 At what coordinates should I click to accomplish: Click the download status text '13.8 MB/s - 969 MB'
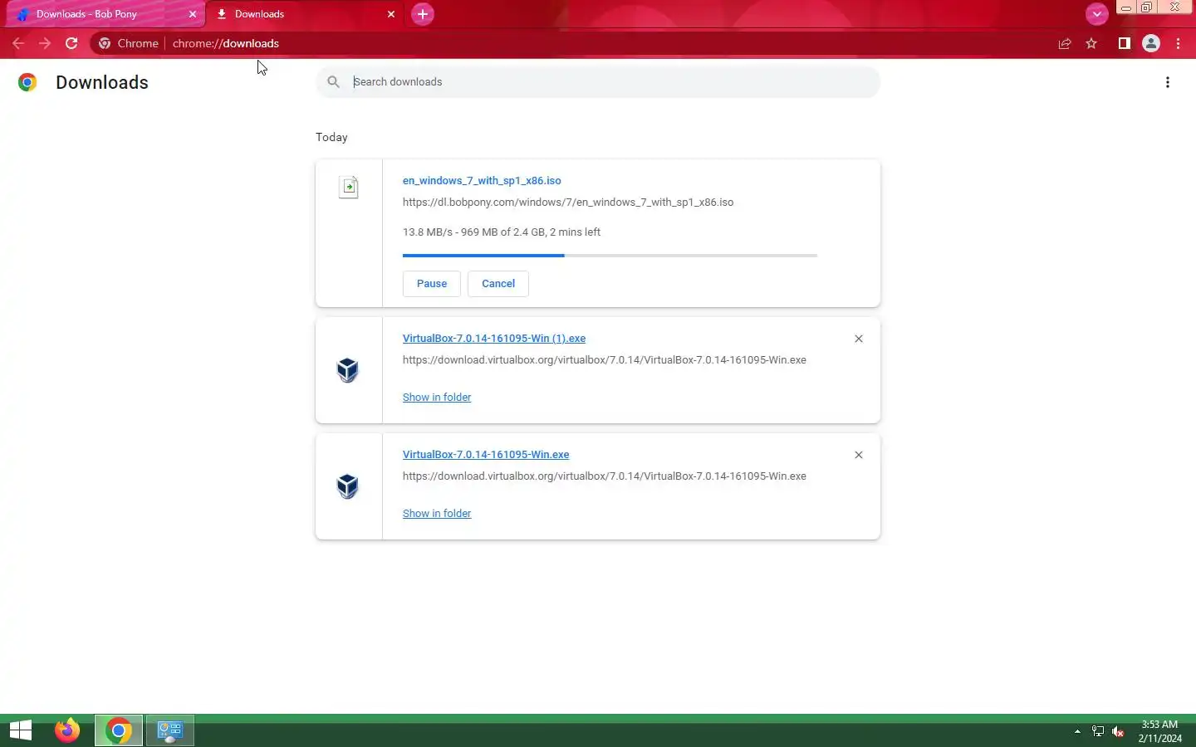pyautogui.click(x=502, y=232)
